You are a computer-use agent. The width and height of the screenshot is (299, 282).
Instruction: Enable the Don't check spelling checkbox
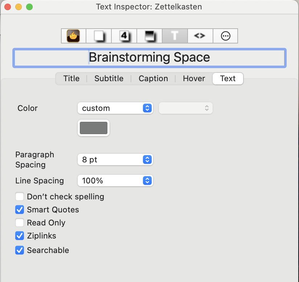[20, 197]
